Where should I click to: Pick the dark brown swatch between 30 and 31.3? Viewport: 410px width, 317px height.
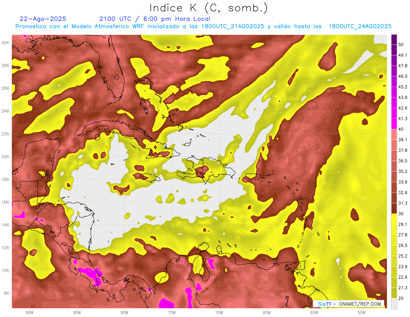pyautogui.click(x=394, y=208)
